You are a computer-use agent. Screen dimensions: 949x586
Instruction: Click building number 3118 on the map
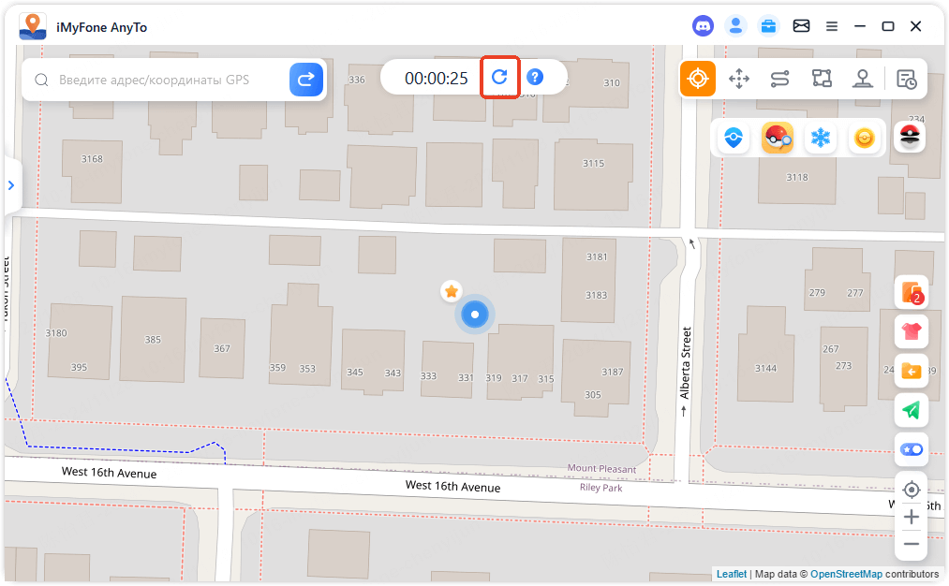click(797, 177)
